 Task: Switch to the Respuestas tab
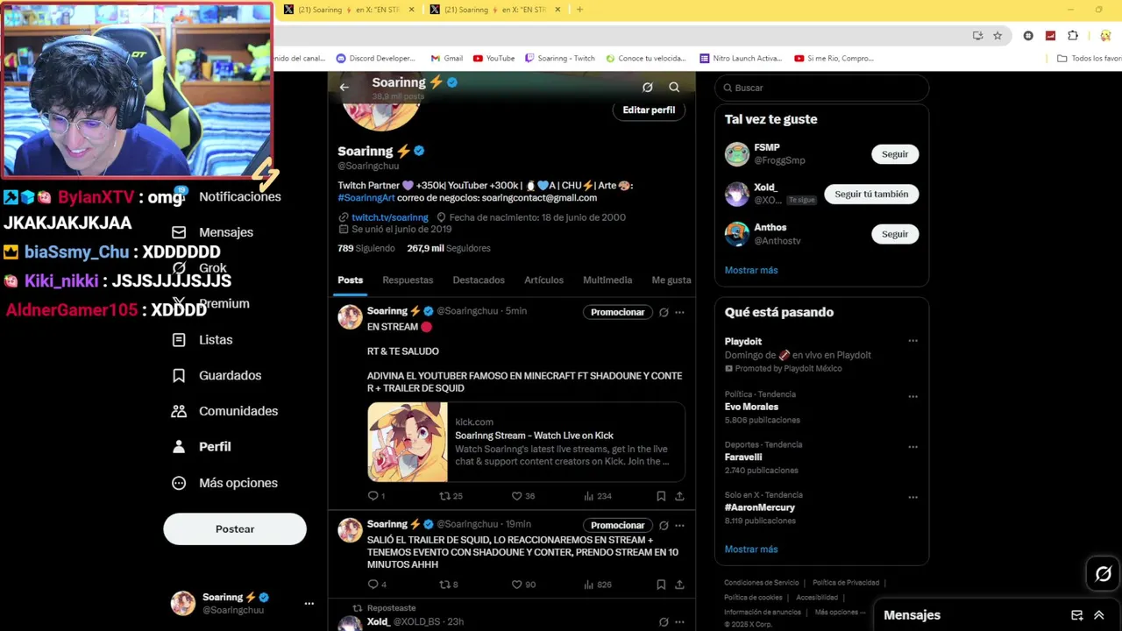coord(408,280)
